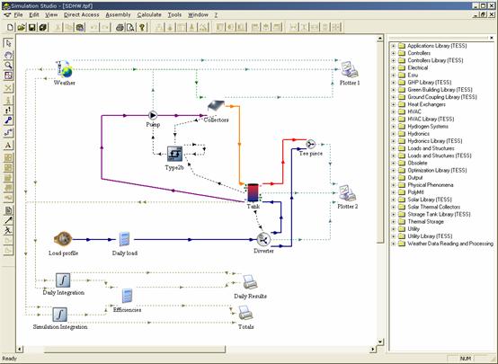This screenshot has height=364, width=498.
Task: Select the Daily Results printer icon
Action: 250,282
